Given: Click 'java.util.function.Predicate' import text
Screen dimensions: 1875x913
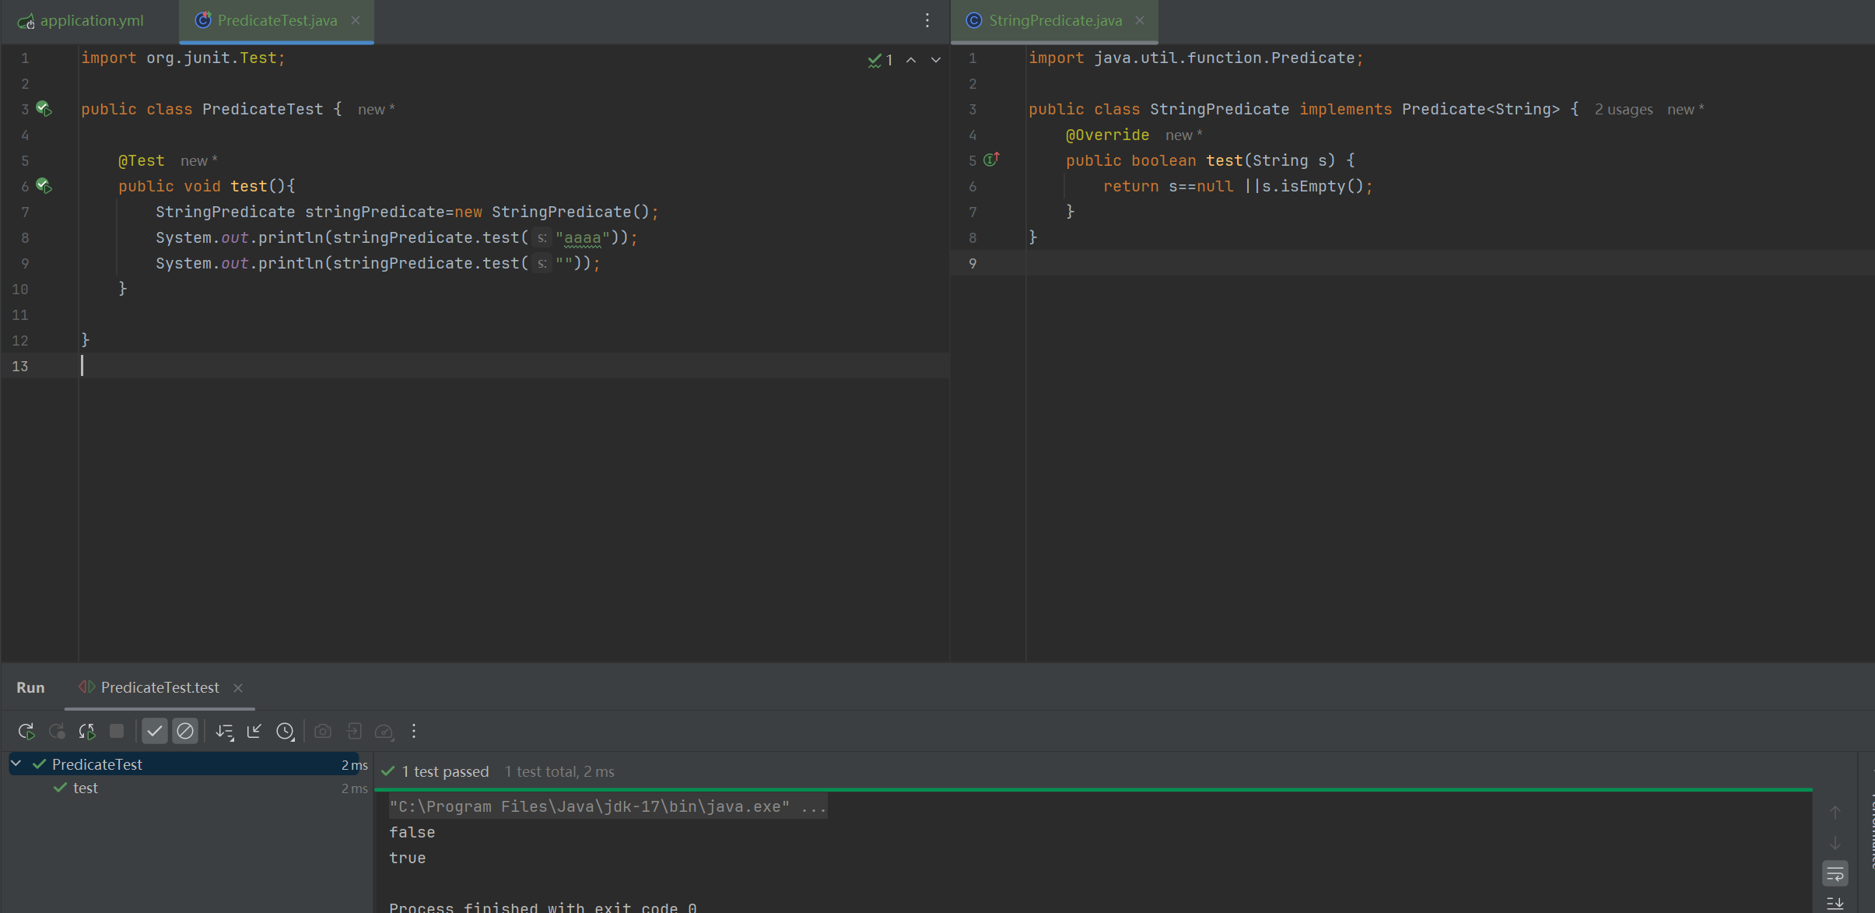Looking at the screenshot, I should pyautogui.click(x=1224, y=58).
